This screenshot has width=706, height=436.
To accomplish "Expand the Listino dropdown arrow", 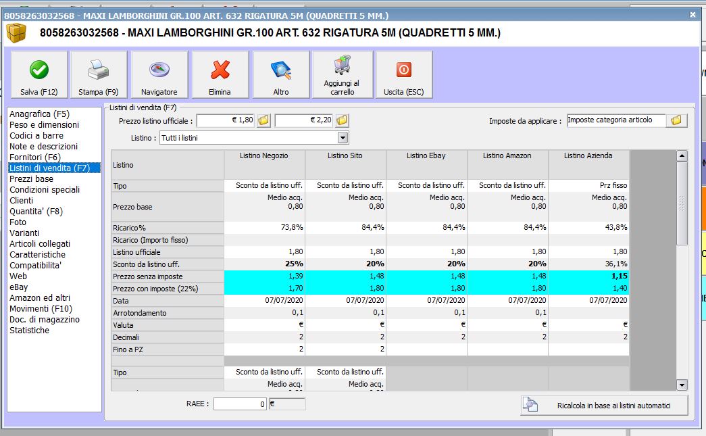I will [x=343, y=138].
